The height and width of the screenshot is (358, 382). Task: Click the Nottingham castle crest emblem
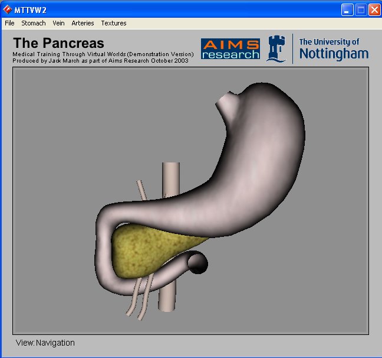(276, 48)
